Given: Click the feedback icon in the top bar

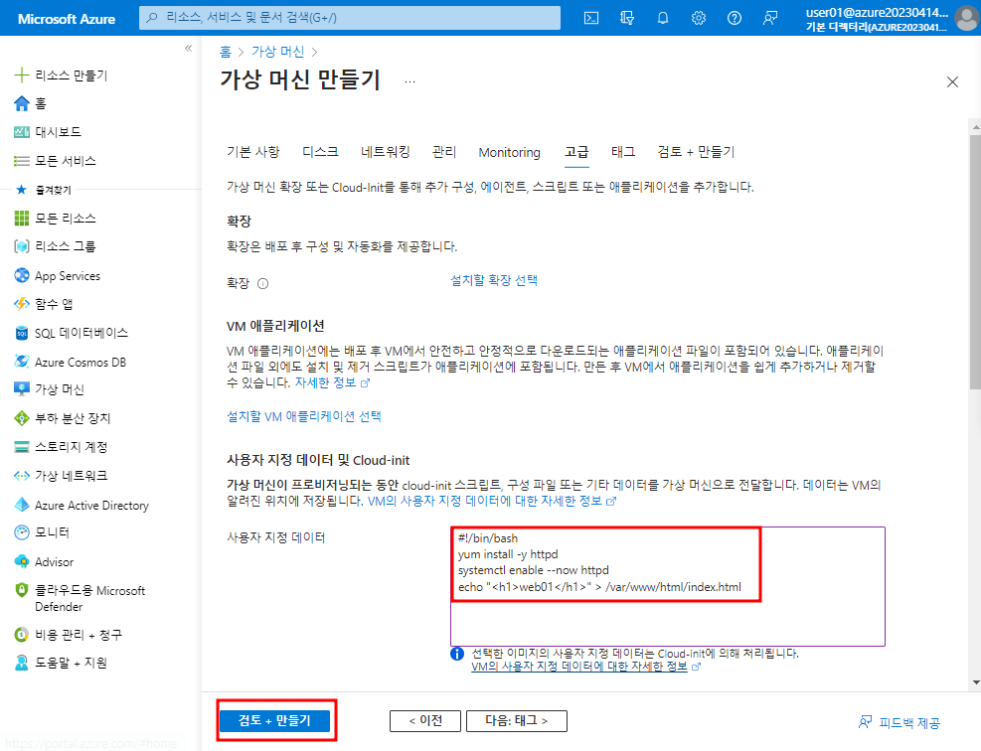Looking at the screenshot, I should pyautogui.click(x=770, y=18).
